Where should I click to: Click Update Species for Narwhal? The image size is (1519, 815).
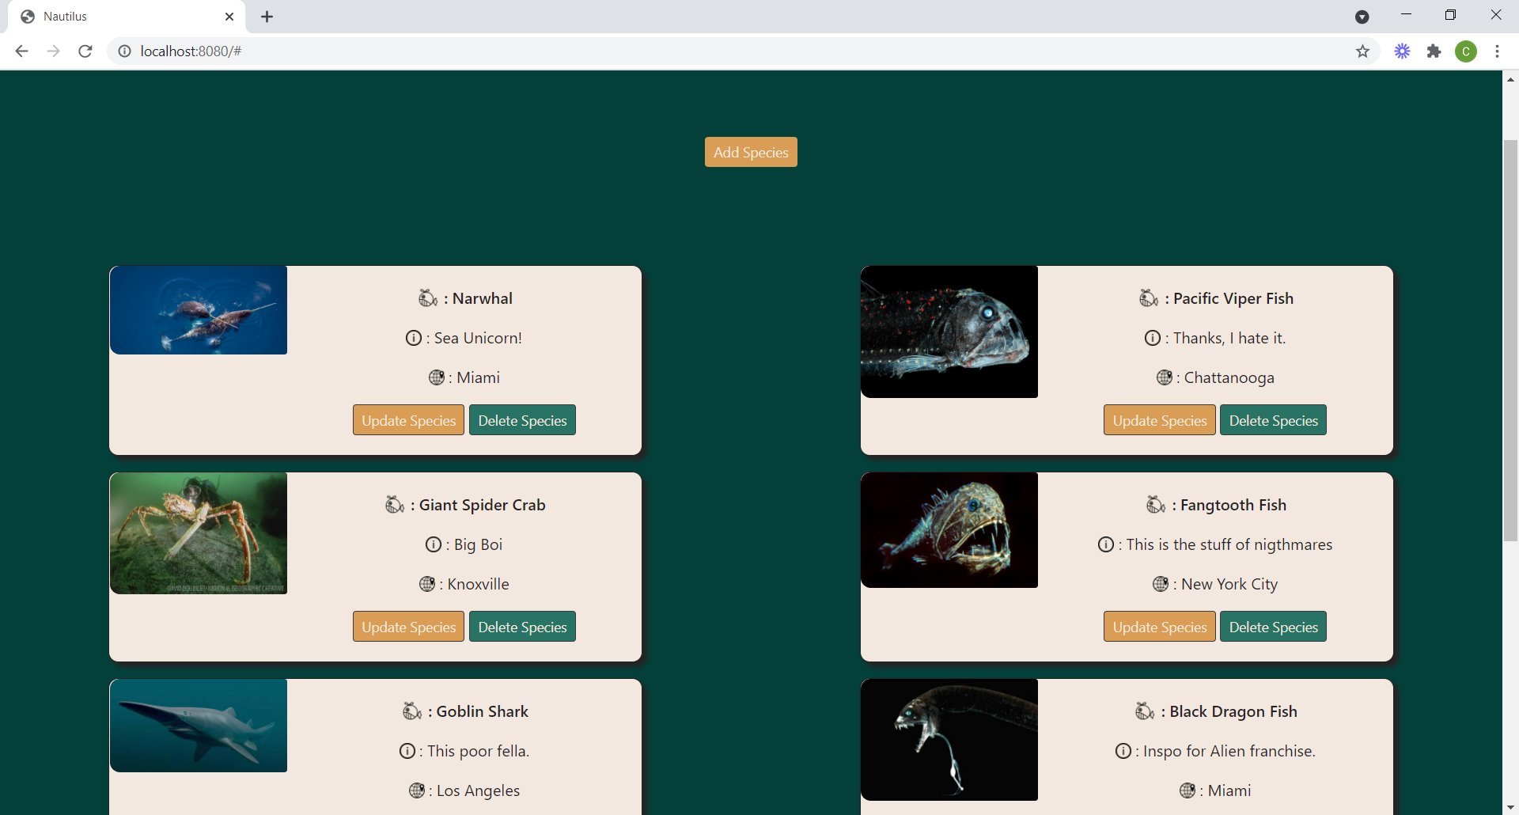coord(407,419)
